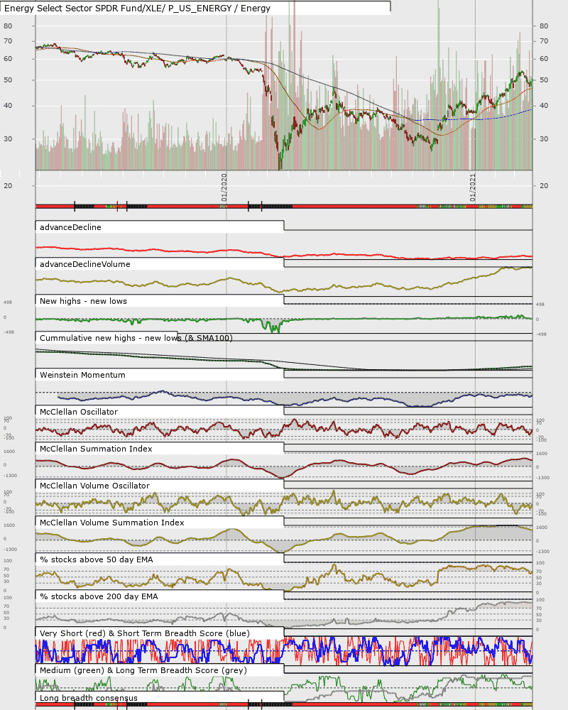Select the advanceDecline panel label
568x710 pixels.
tap(70, 227)
